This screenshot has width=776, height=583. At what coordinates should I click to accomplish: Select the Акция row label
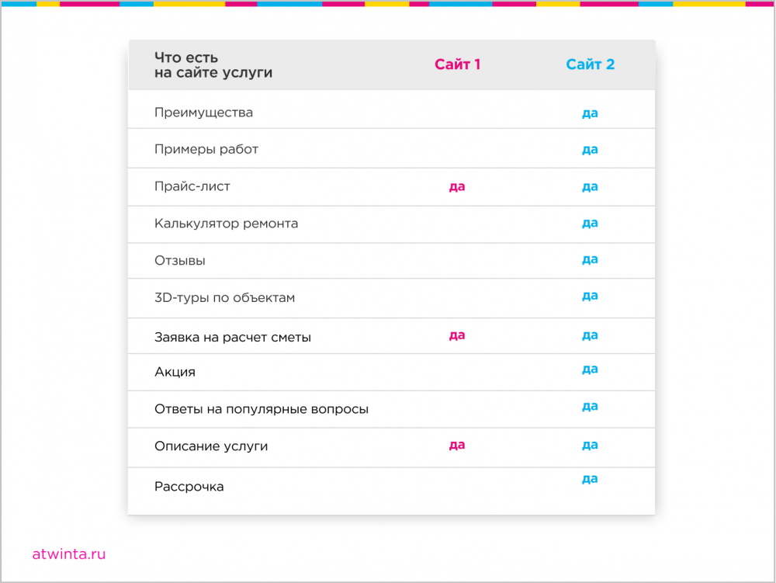(x=175, y=372)
